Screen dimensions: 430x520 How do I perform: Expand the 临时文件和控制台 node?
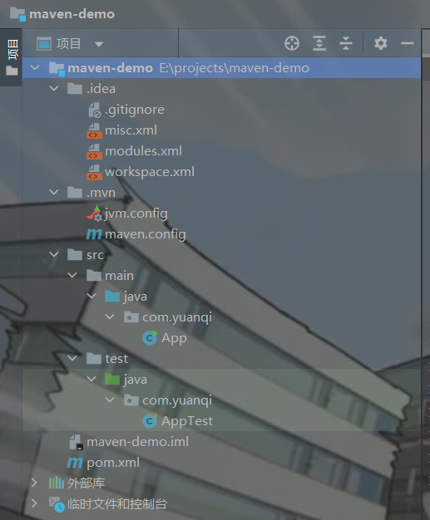pyautogui.click(x=34, y=503)
